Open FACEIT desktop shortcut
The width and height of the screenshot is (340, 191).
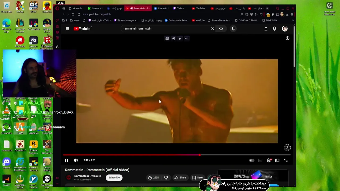tap(7, 180)
